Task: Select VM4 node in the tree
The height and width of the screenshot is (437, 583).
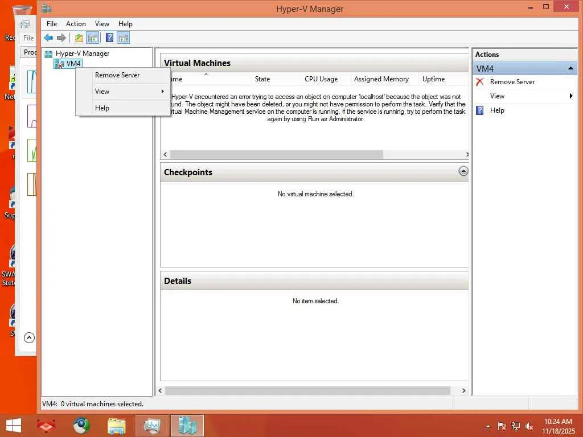Action: point(73,64)
